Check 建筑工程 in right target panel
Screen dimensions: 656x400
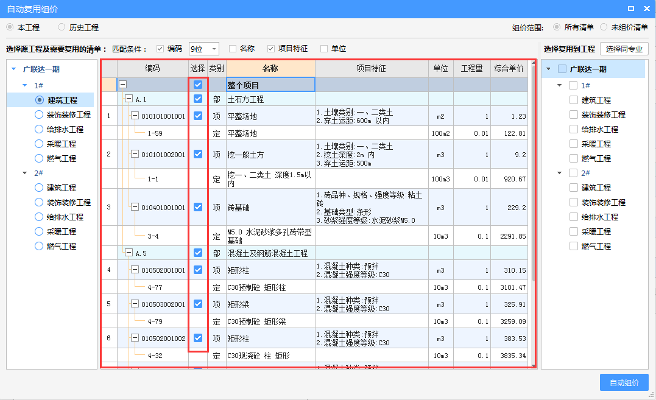click(574, 100)
